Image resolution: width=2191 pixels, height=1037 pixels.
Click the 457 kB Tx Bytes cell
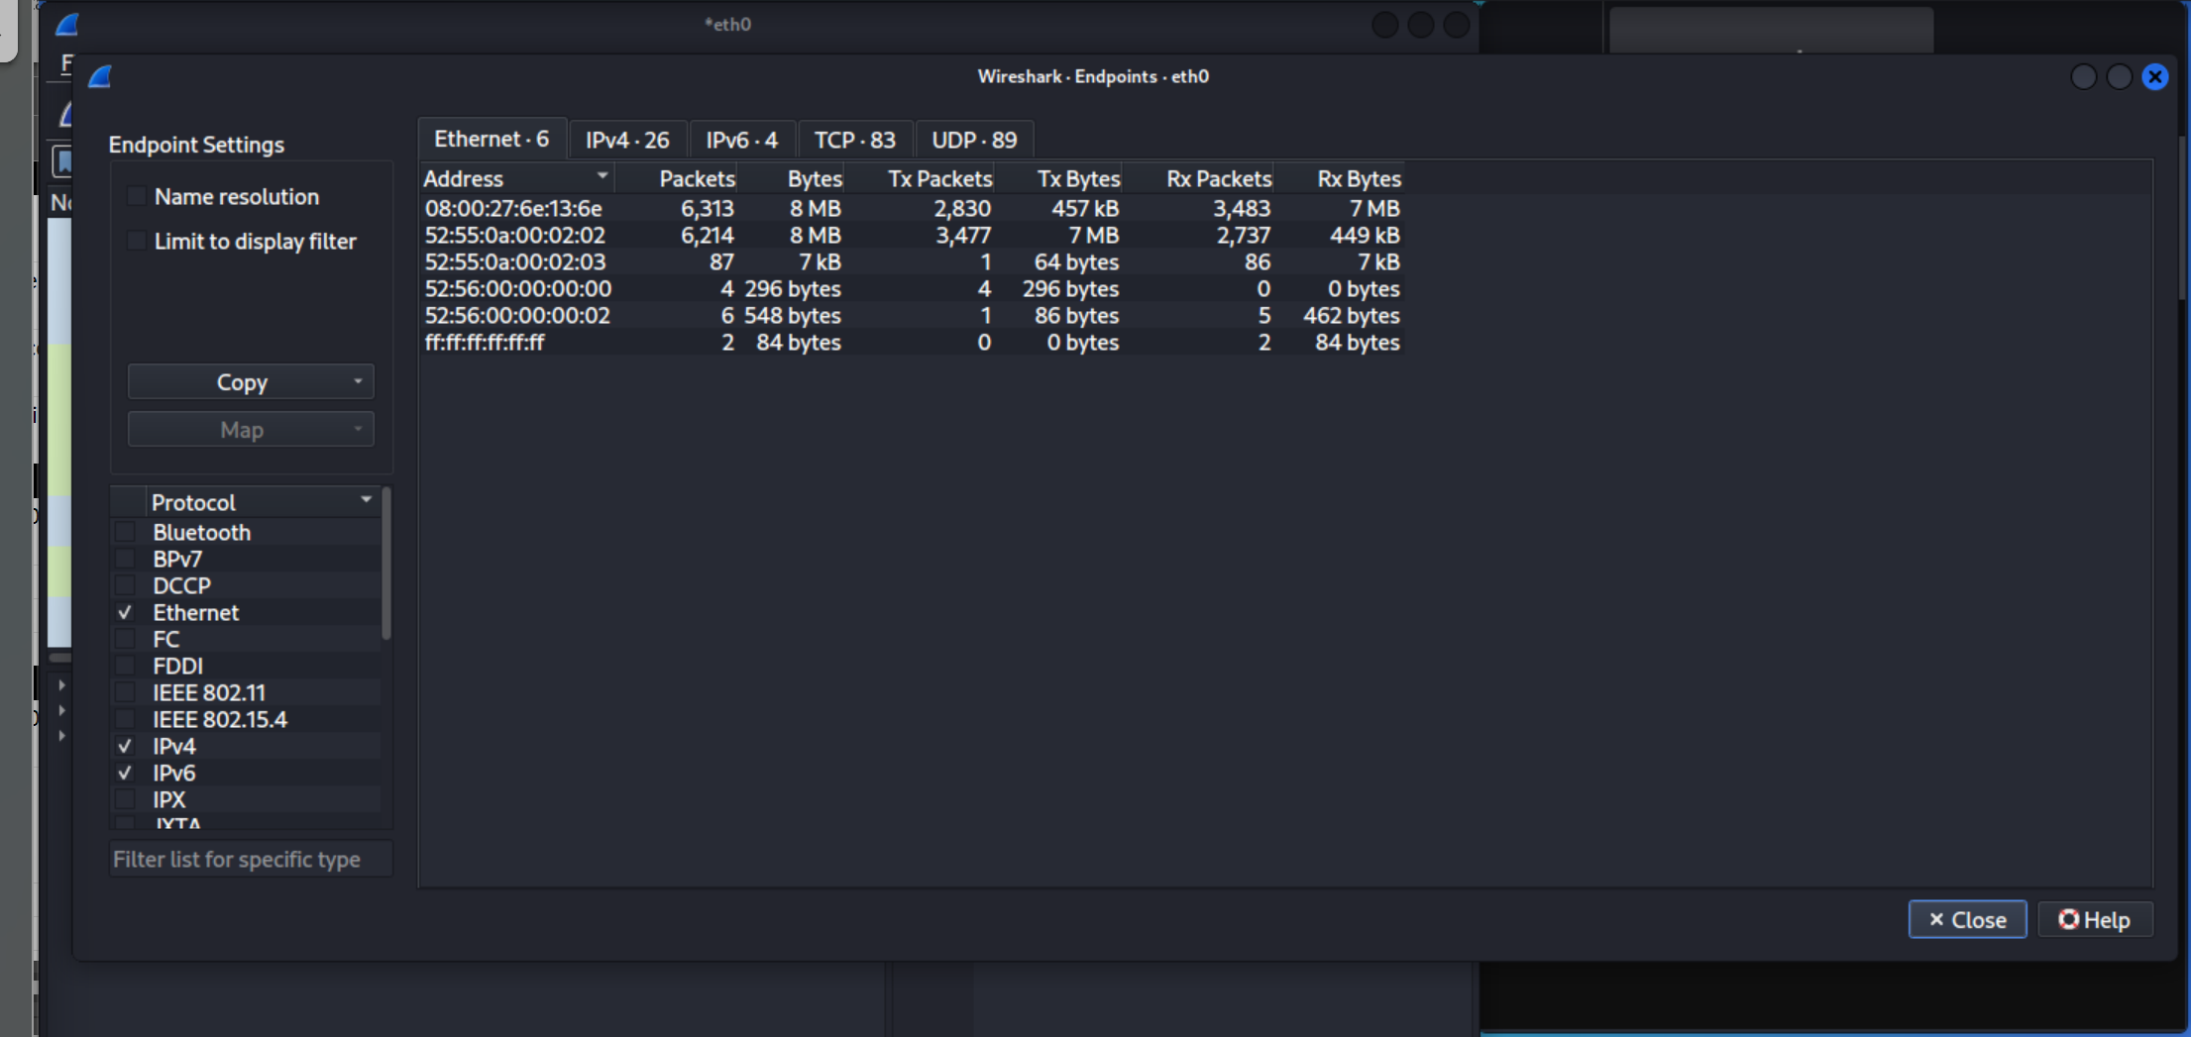click(1085, 208)
